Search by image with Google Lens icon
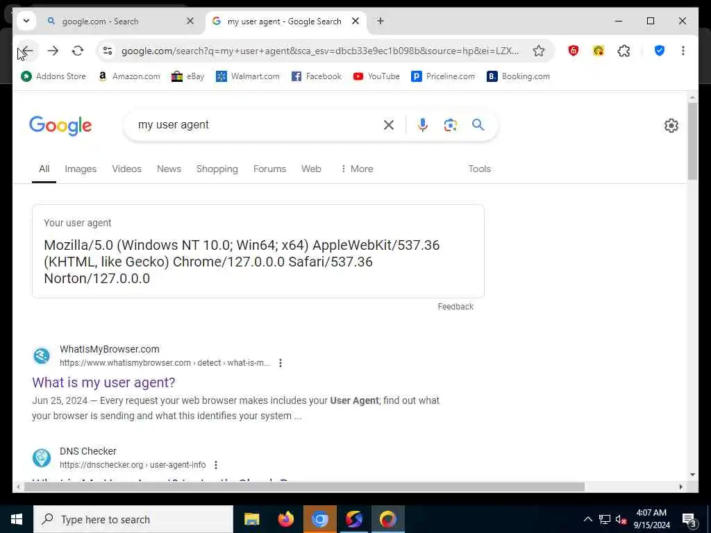 pyautogui.click(x=450, y=125)
